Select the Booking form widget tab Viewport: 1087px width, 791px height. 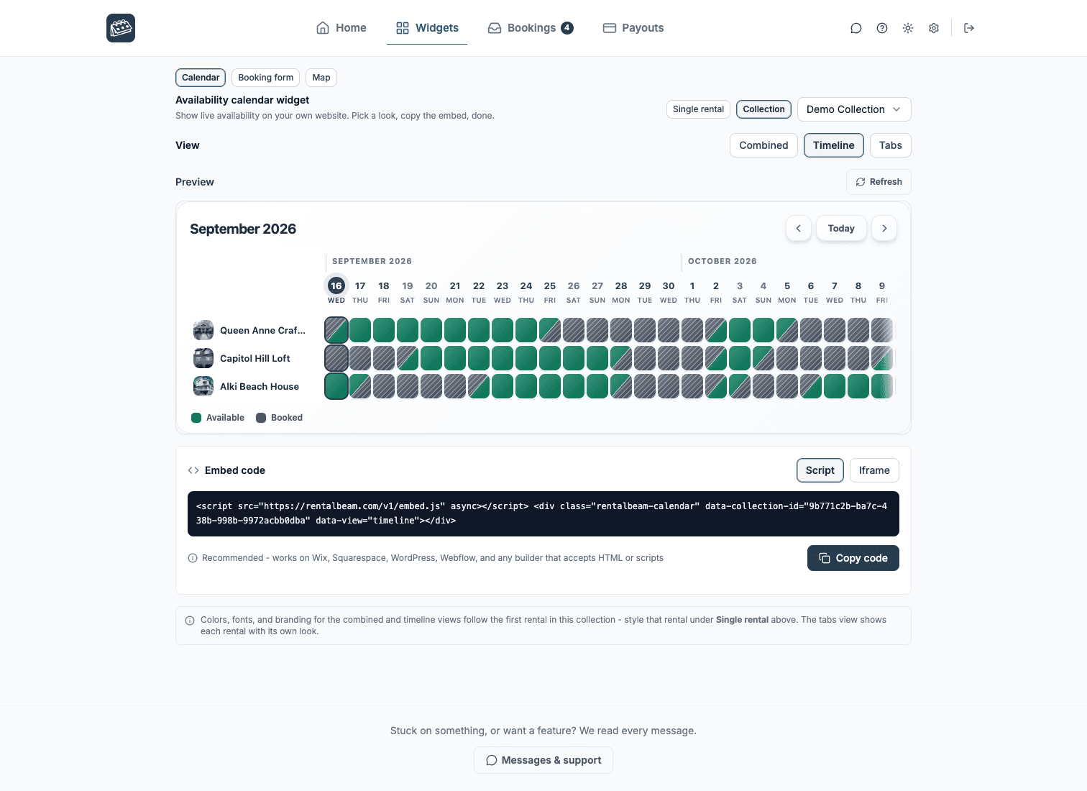(266, 78)
